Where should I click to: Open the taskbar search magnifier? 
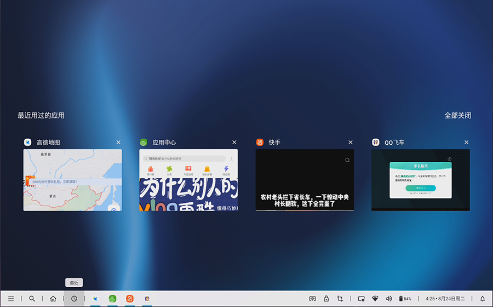tap(32, 299)
